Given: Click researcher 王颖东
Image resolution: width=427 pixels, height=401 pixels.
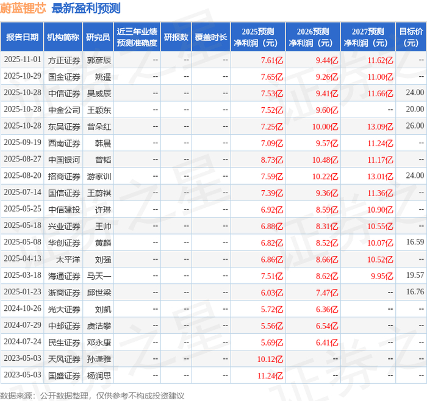Looking at the screenshot, I should click(99, 110).
